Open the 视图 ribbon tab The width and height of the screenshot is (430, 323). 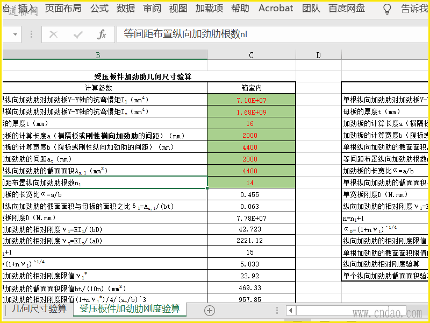(x=178, y=9)
